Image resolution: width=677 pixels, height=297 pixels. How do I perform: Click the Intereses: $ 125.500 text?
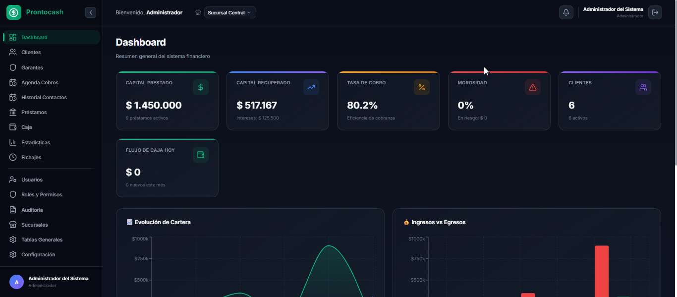pos(258,118)
